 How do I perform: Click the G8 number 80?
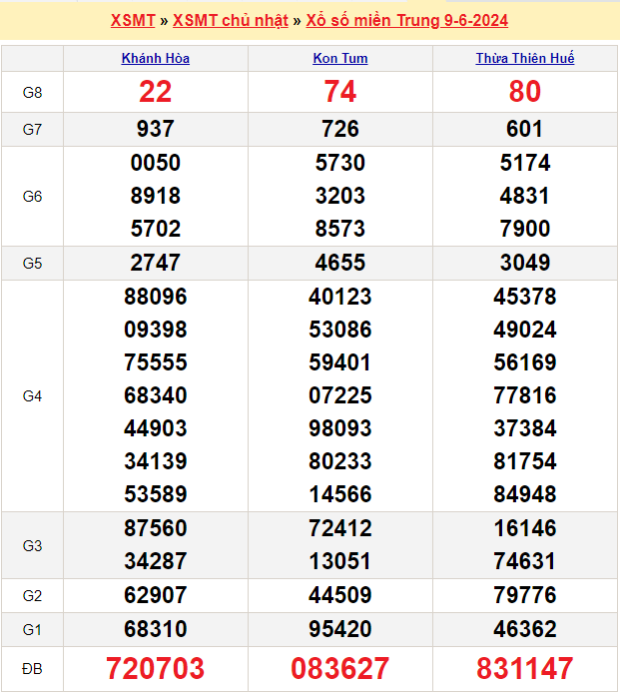point(525,92)
